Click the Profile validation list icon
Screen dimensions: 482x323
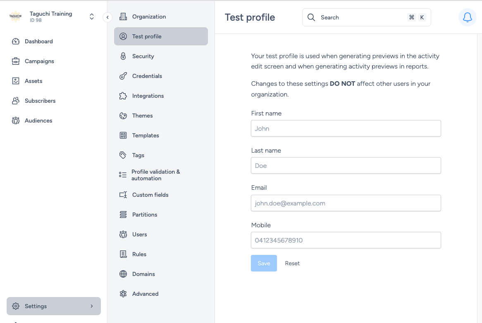tap(123, 175)
